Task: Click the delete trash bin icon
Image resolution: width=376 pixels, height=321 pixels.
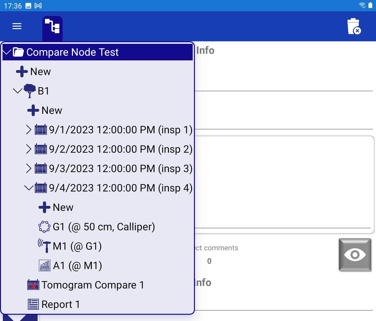Action: pos(354,26)
